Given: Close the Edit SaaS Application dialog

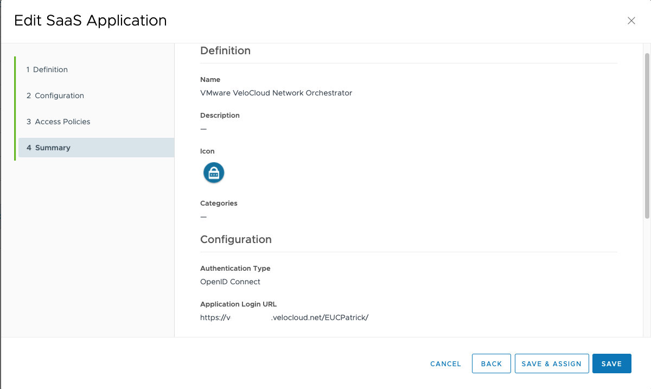Looking at the screenshot, I should coord(631,21).
